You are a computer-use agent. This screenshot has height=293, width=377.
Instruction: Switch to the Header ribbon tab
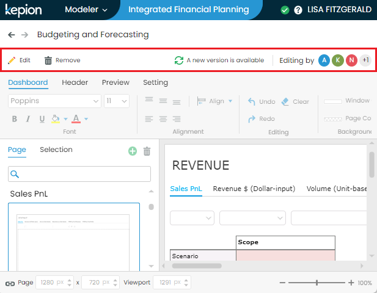coord(75,82)
